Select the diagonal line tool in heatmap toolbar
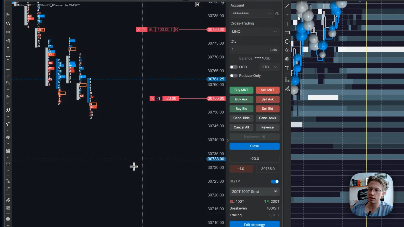The width and height of the screenshot is (404, 227). pyautogui.click(x=287, y=6)
